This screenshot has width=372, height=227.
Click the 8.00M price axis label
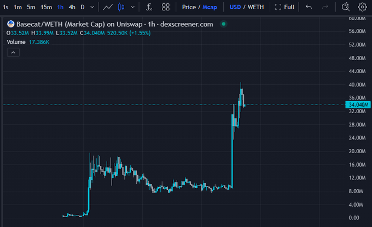(356, 191)
